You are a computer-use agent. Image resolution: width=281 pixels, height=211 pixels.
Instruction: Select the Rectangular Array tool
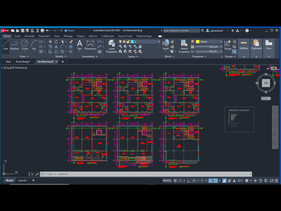click(x=62, y=52)
